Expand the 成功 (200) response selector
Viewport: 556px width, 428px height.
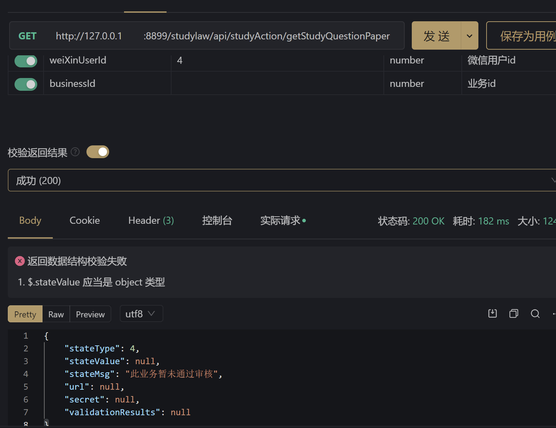[x=282, y=180]
